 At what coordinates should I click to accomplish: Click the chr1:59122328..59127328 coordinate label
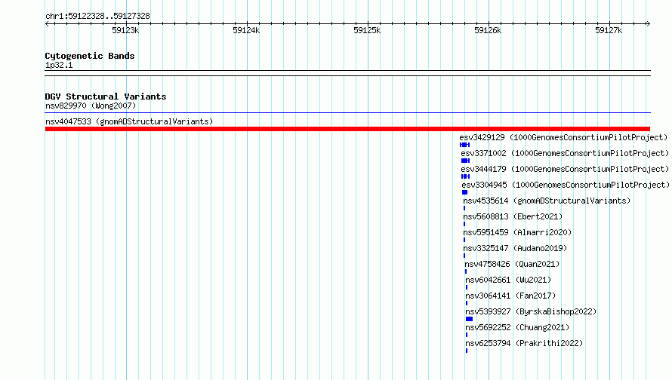[x=97, y=17]
